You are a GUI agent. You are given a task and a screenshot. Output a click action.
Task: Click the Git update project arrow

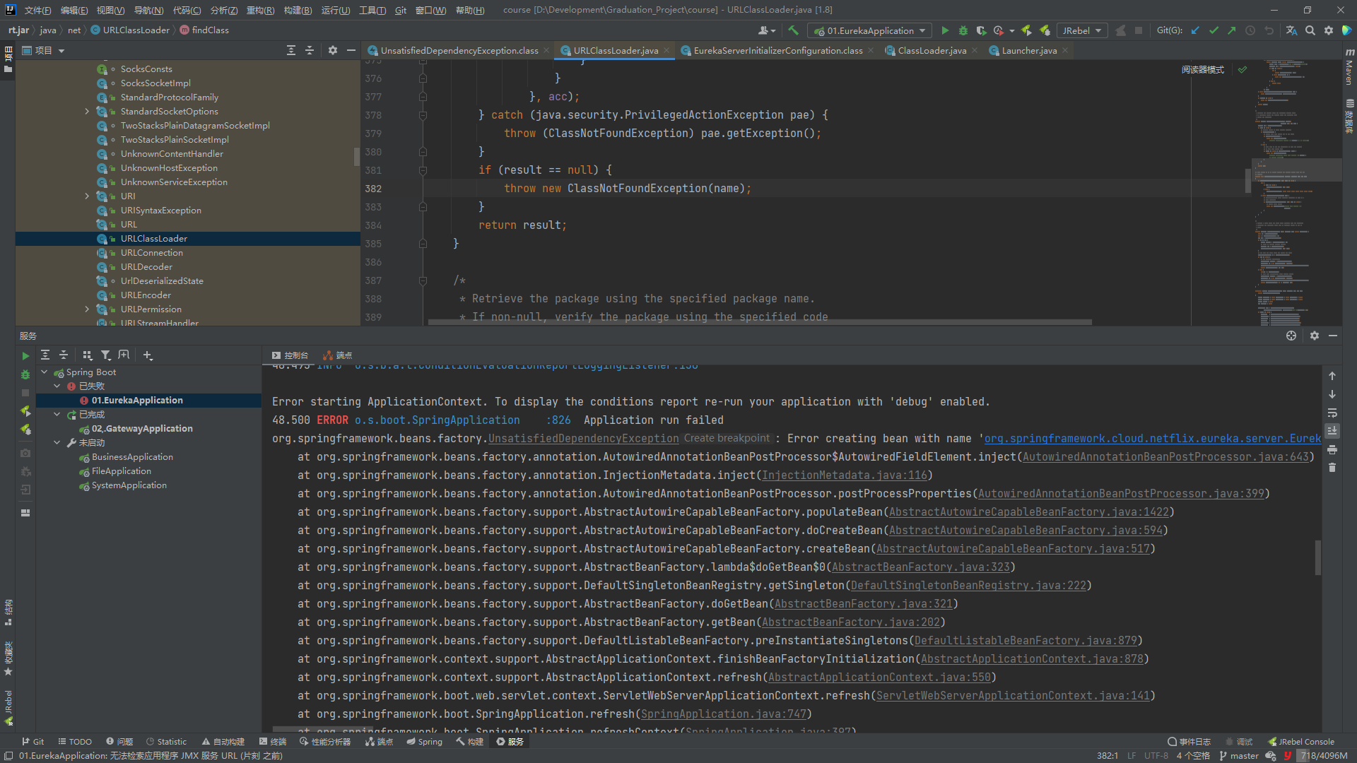pyautogui.click(x=1195, y=30)
